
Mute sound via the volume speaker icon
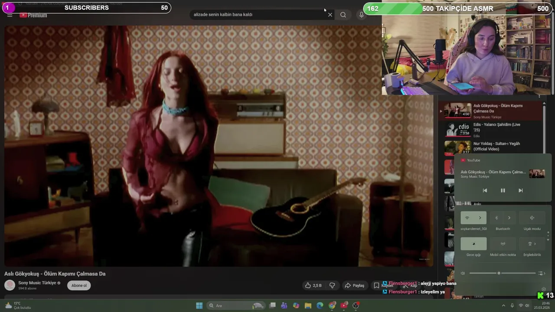(x=463, y=273)
